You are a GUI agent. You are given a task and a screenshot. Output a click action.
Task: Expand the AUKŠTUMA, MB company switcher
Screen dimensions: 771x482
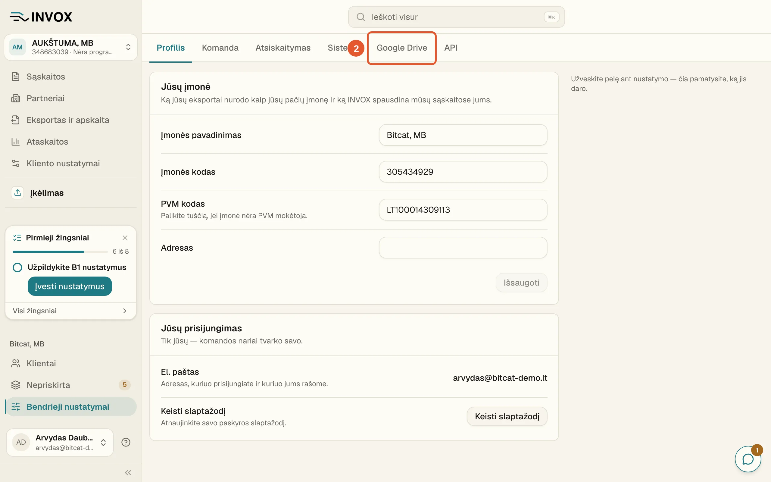coord(71,47)
